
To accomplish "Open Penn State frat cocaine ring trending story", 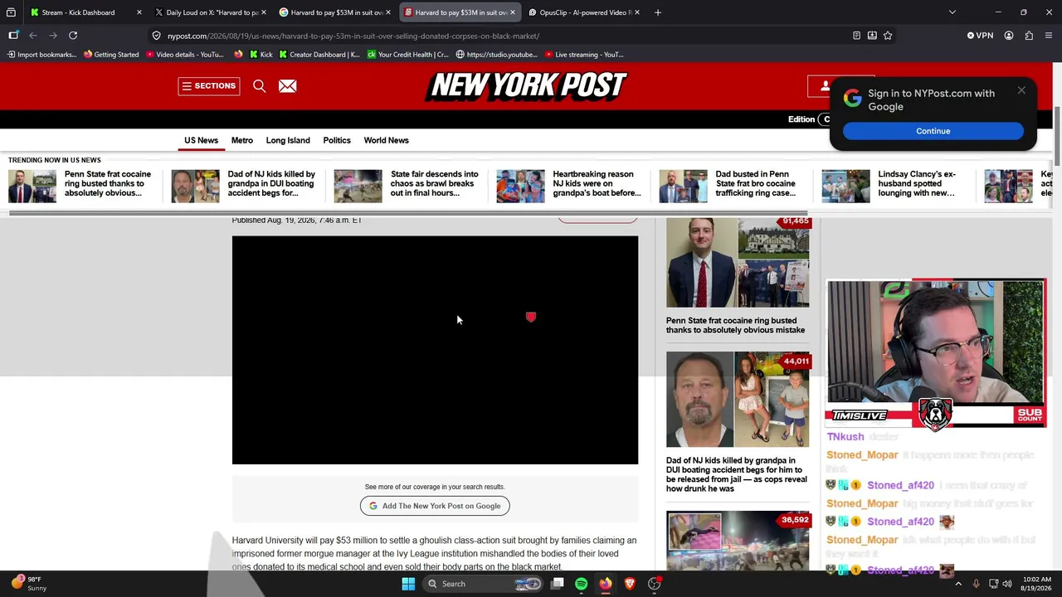I will (x=80, y=184).
